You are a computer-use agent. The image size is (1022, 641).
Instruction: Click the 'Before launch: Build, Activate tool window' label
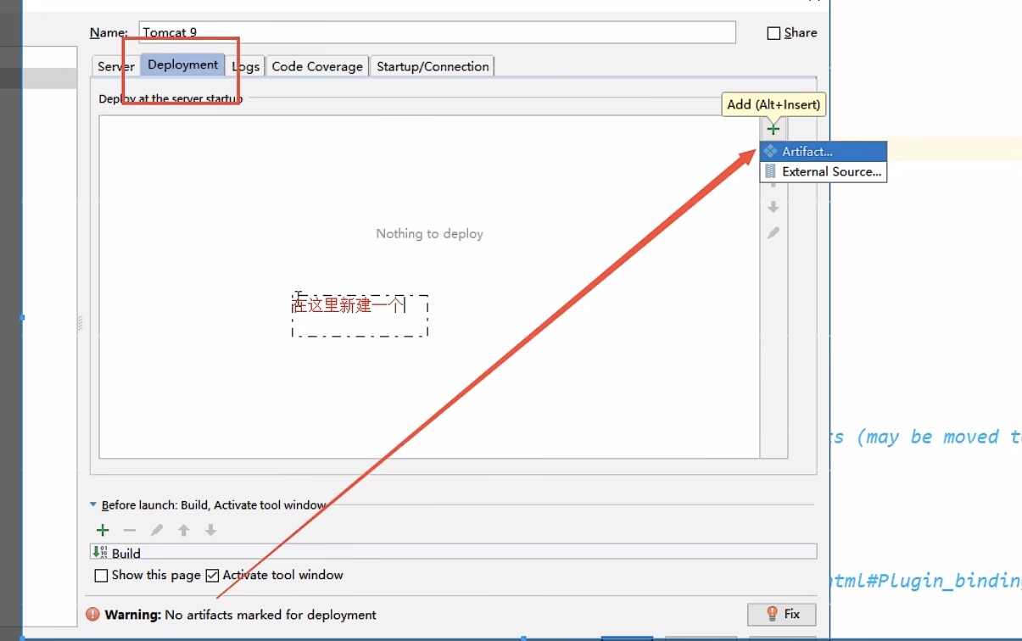click(214, 504)
